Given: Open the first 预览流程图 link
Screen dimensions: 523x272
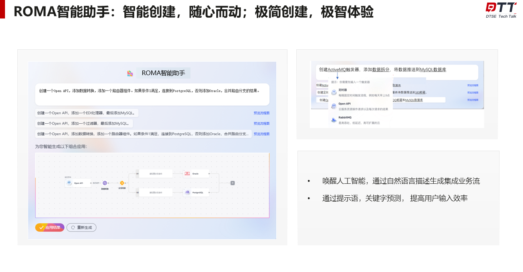Looking at the screenshot, I should point(261,112).
